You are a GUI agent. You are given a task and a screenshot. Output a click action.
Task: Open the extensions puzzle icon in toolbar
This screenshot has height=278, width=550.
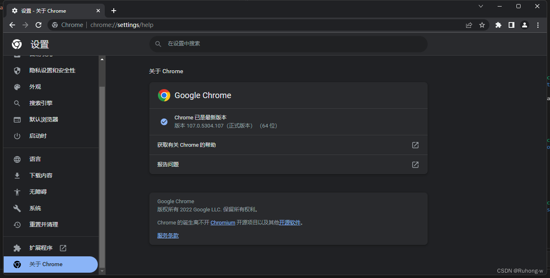498,25
